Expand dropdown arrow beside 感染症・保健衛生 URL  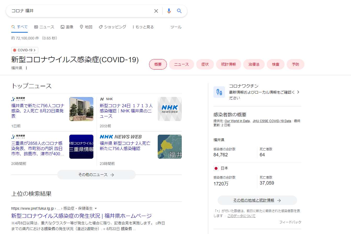tap(96, 209)
